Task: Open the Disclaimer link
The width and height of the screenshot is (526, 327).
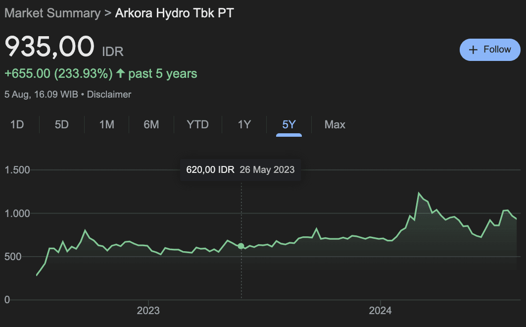Action: coord(109,94)
